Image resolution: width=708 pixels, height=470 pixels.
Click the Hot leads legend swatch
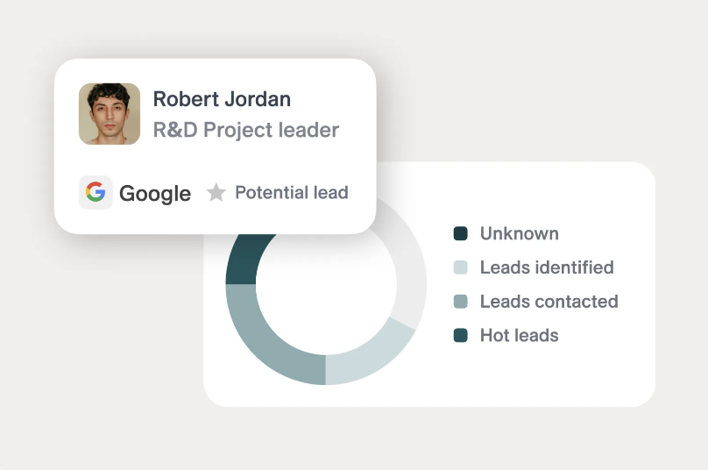[x=461, y=335]
